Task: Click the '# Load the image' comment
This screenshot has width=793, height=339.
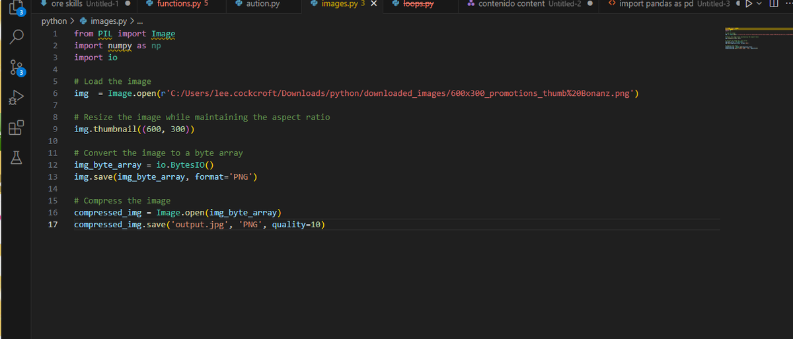Action: point(112,81)
